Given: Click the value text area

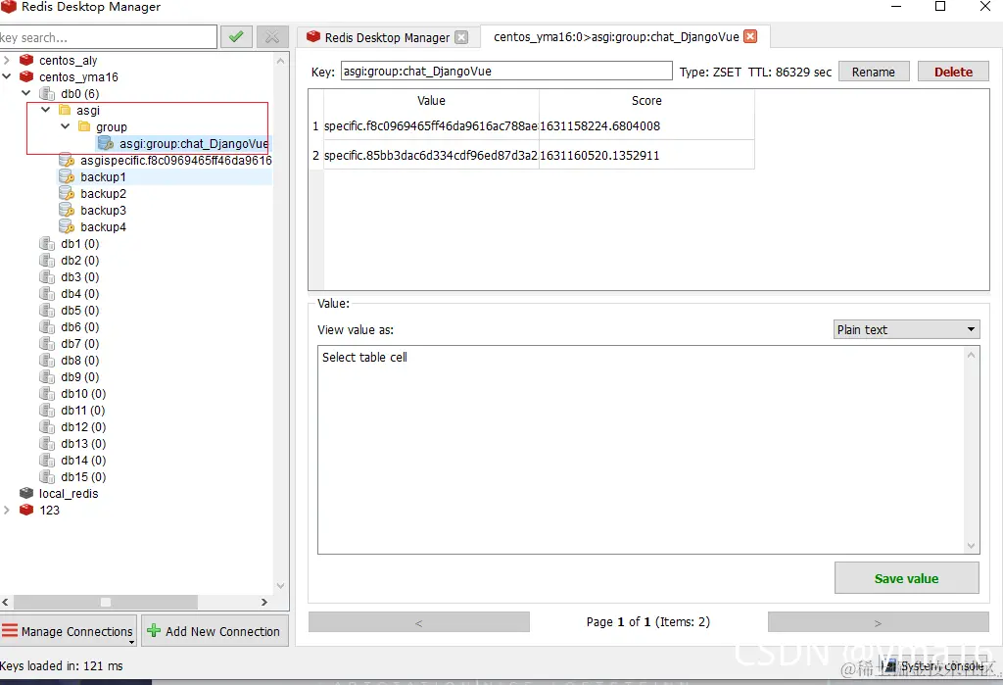Looking at the screenshot, I should 642,450.
